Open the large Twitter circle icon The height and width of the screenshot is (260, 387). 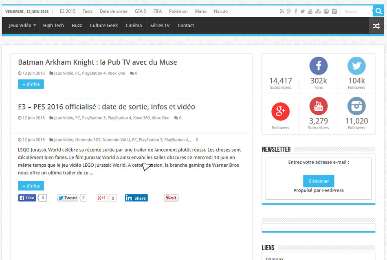[356, 66]
